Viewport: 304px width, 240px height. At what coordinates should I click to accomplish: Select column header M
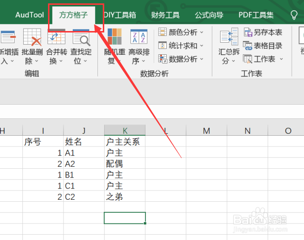click(207, 130)
